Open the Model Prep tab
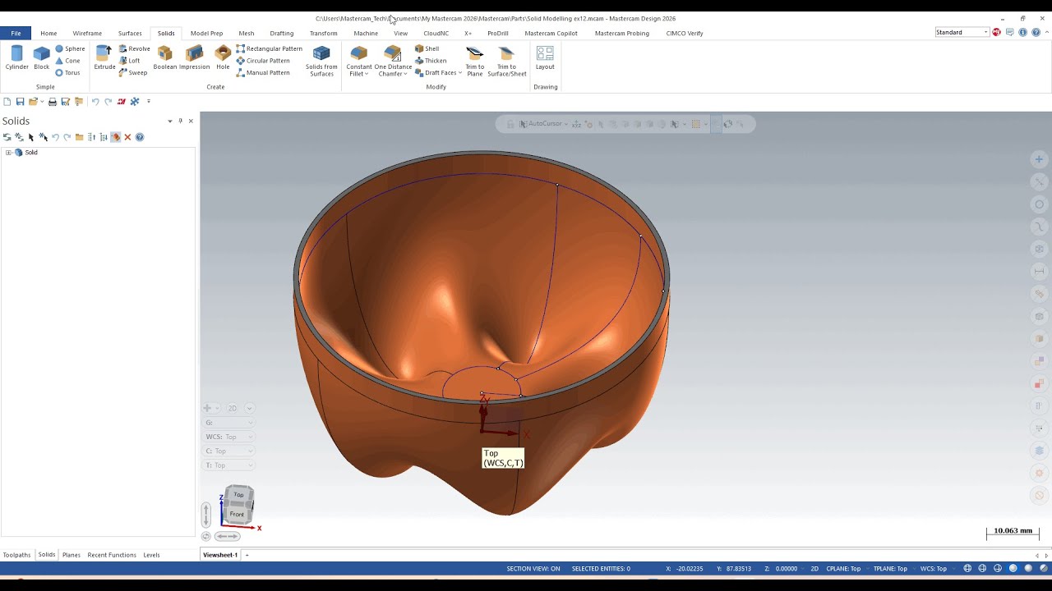This screenshot has height=591, width=1052. tap(206, 34)
